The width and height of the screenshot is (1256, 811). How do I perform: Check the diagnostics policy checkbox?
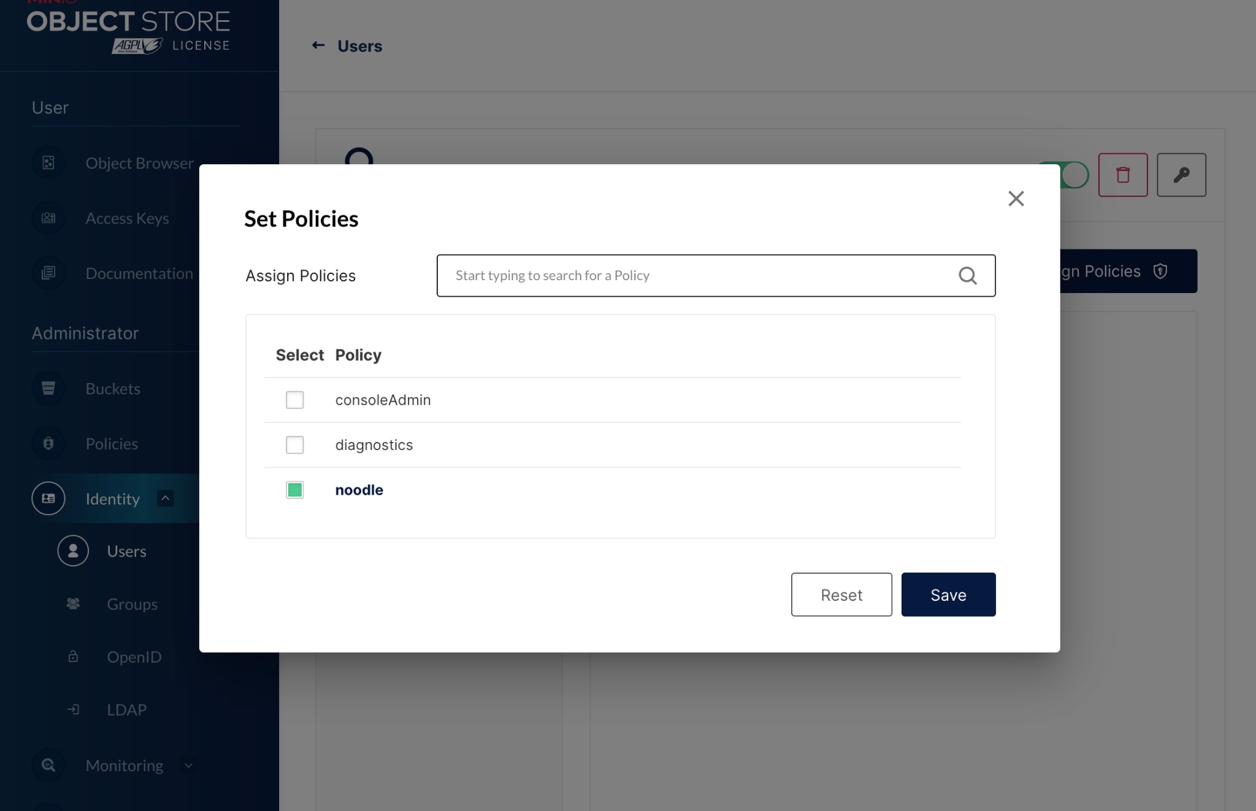[x=295, y=445]
